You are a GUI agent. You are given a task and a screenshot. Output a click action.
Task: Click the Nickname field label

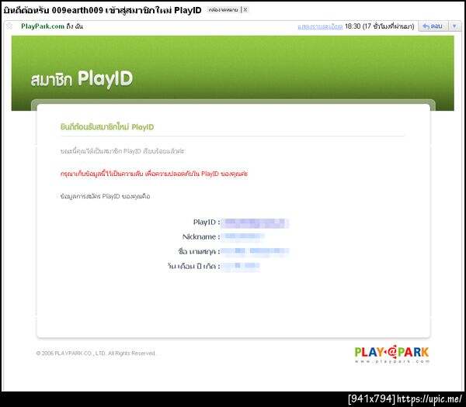[x=201, y=236]
